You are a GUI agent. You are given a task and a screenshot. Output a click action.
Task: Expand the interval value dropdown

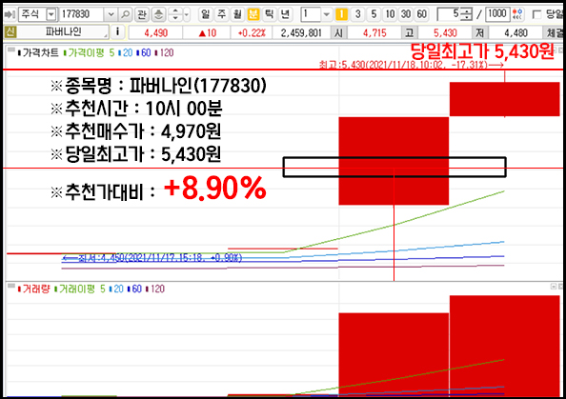(326, 14)
